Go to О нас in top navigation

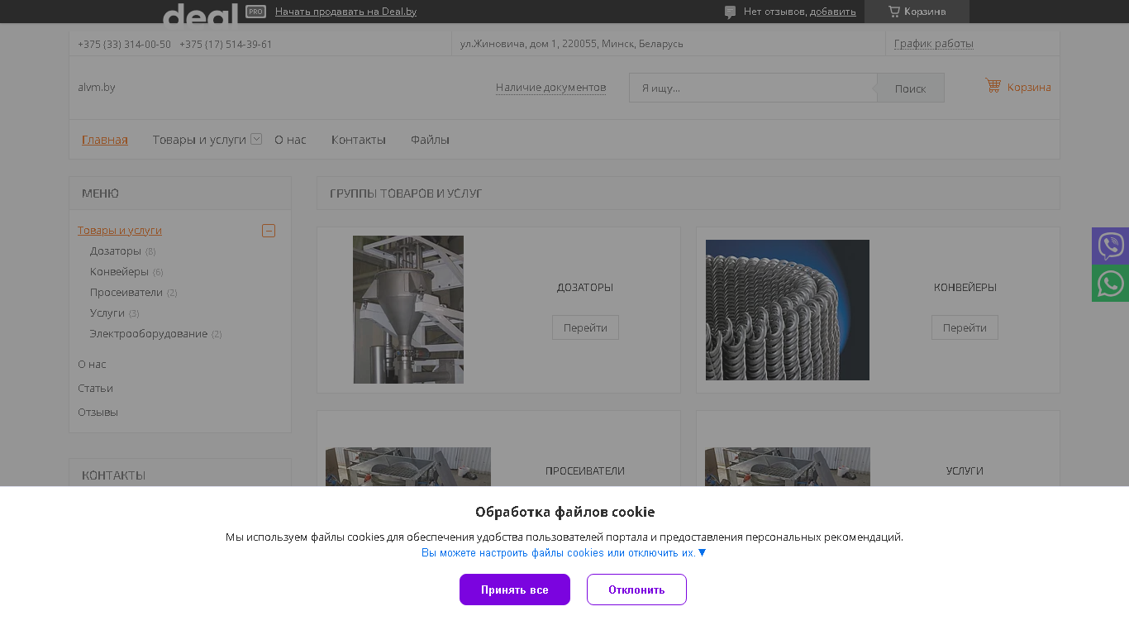[290, 140]
